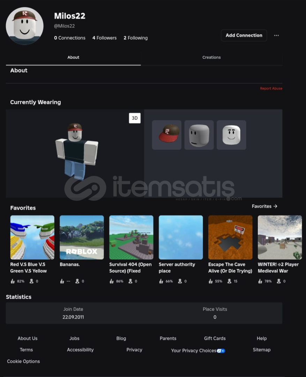Open the Terms footer link
This screenshot has height=377, width=306.
click(26, 350)
